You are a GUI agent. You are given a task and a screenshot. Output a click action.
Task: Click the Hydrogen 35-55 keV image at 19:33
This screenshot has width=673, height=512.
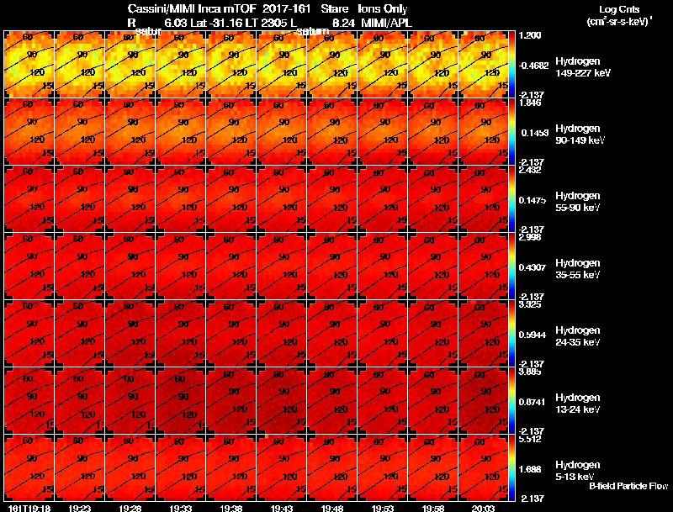pyautogui.click(x=180, y=267)
